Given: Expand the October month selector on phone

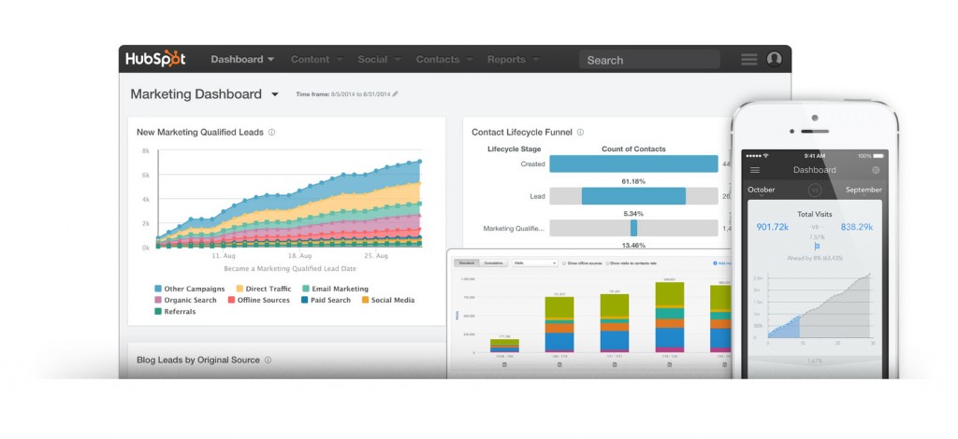Looking at the screenshot, I should click(761, 189).
